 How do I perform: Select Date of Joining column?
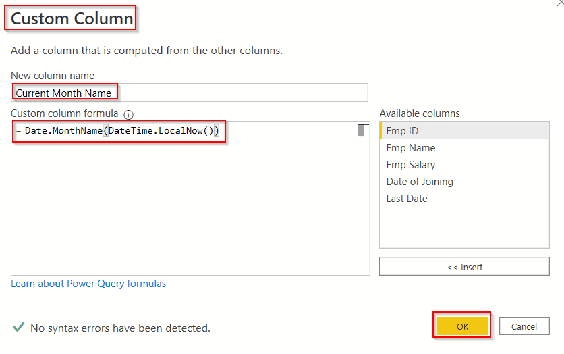pos(464,182)
